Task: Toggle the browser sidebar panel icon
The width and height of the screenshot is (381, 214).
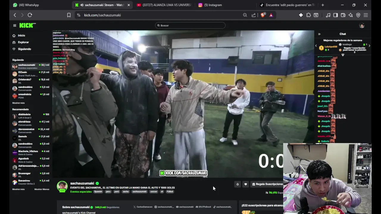Action: tap(335, 15)
